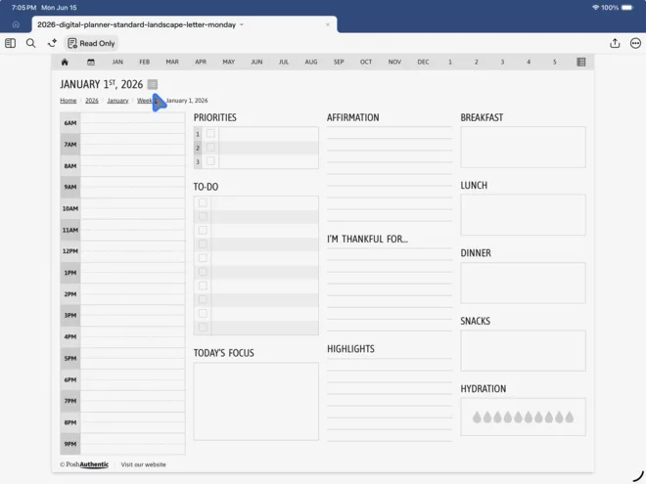Open the more options ellipsis icon
646x484 pixels.
point(635,43)
